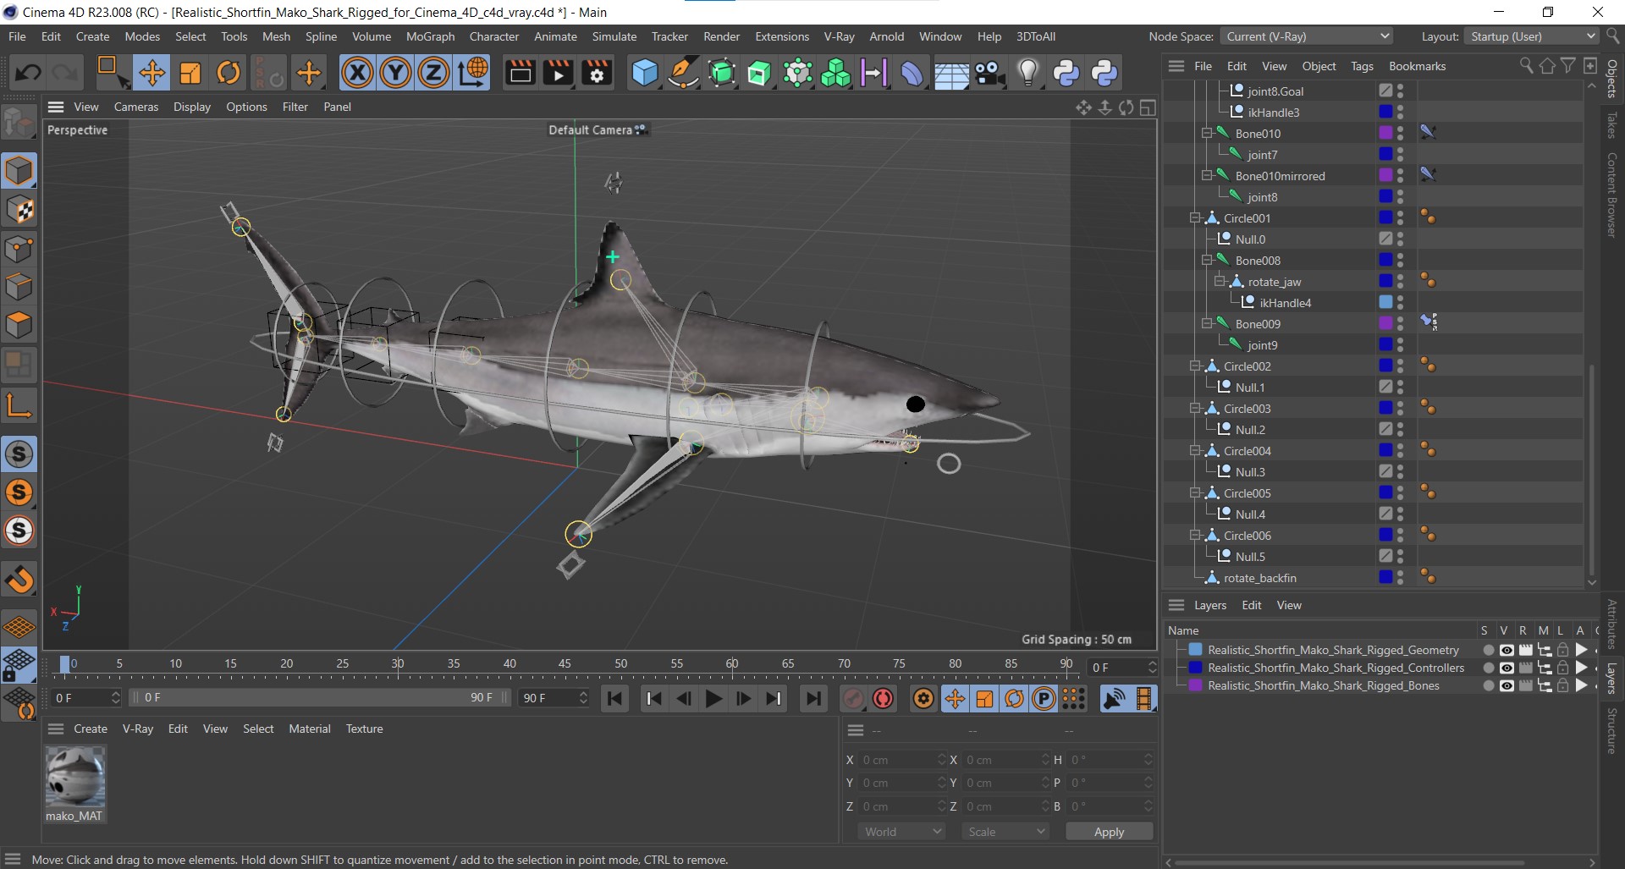Open object manager Tags menu

1362,66
